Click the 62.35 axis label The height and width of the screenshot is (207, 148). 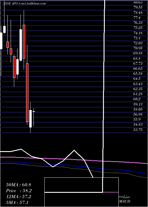pos(138,89)
